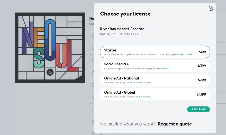Screen dimensions: 226x135
Task: Click the round logo badge on album cover
Action: (50, 72)
